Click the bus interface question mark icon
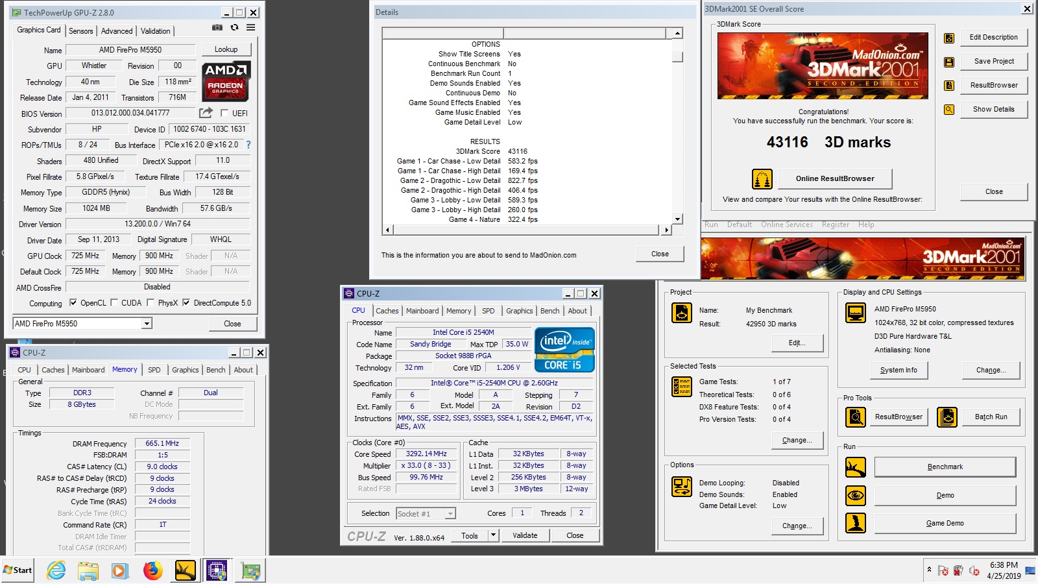This screenshot has height=584, width=1038. (248, 145)
